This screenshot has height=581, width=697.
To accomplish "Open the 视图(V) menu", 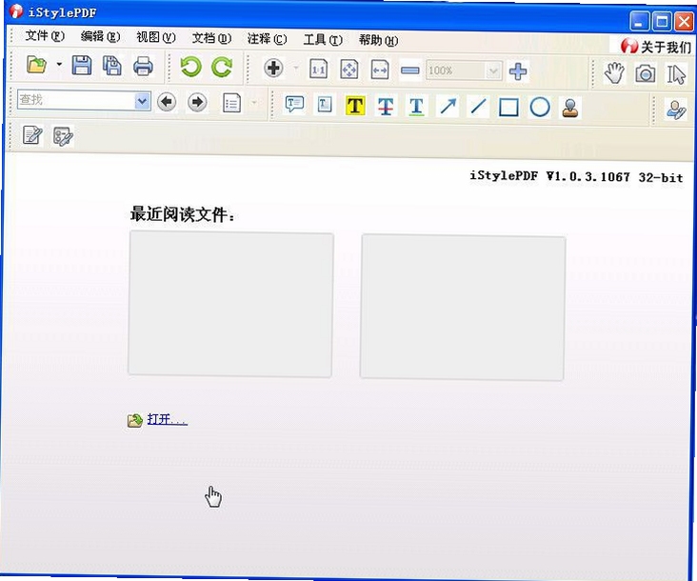I will tap(156, 37).
